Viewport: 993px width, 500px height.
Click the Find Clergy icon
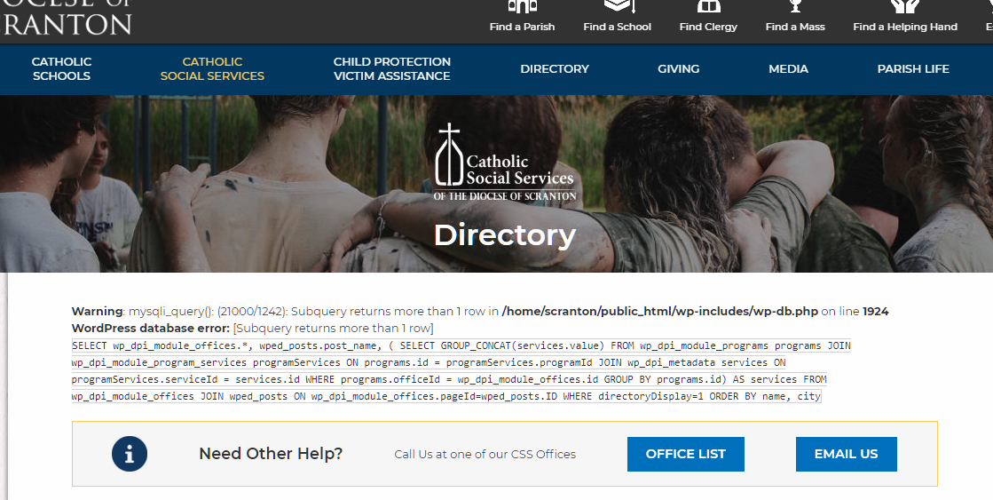coord(709,6)
